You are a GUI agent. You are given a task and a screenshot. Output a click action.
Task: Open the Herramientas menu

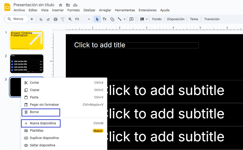[x=125, y=10]
